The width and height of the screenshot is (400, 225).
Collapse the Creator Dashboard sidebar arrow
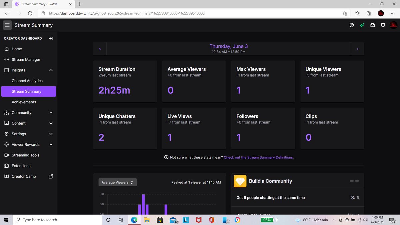coord(51,38)
